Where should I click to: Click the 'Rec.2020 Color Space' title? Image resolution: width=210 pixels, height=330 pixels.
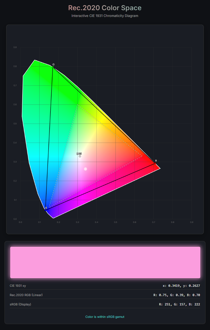(105, 8)
